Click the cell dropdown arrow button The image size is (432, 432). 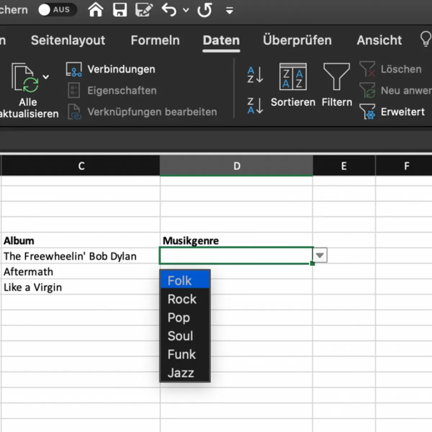pos(320,256)
